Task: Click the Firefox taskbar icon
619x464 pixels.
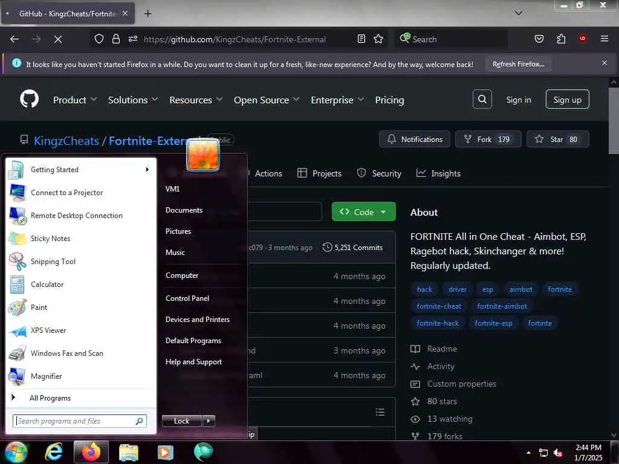Action: [x=91, y=452]
